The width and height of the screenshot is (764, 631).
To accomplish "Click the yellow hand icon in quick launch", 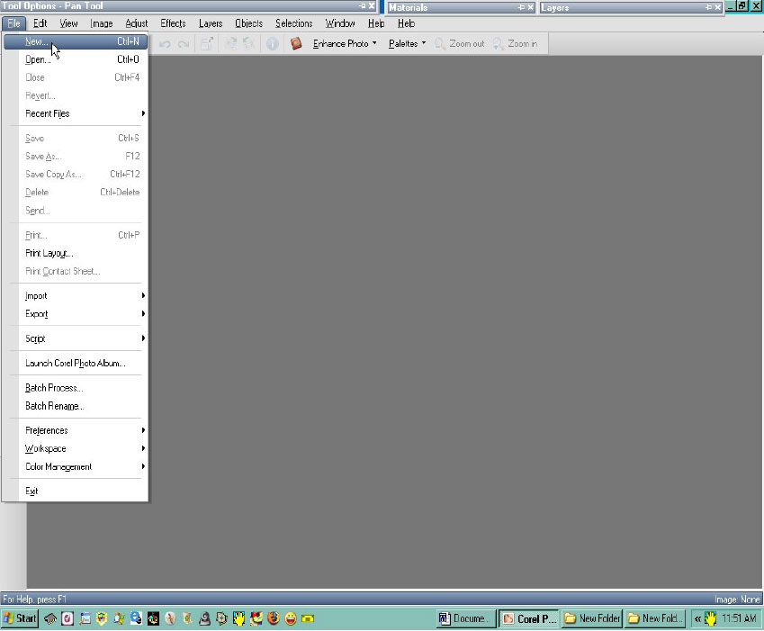I will [x=238, y=618].
